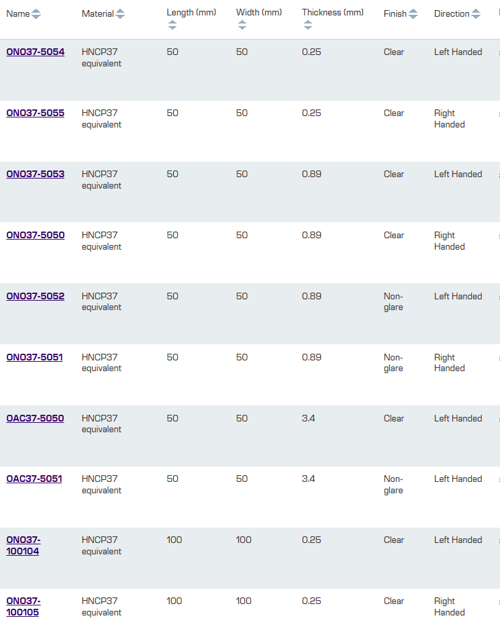Select the ONO37-5052 link
Image resolution: width=500 pixels, height=641 pixels.
(36, 297)
